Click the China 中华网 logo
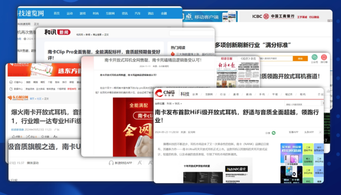Screen dimensions: 341x195 (165, 93)
